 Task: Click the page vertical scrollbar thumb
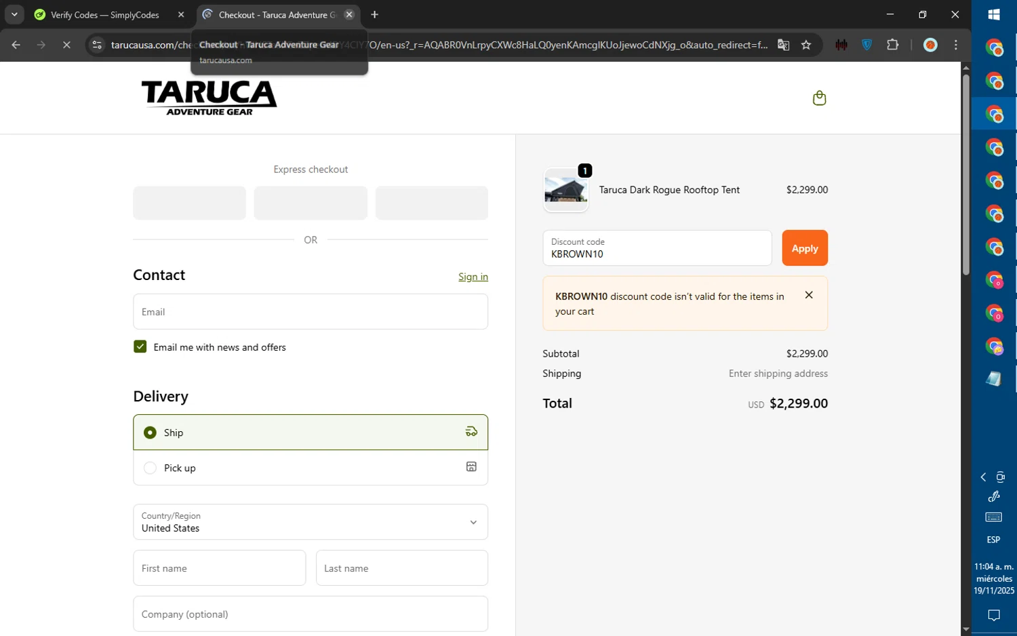(x=966, y=174)
